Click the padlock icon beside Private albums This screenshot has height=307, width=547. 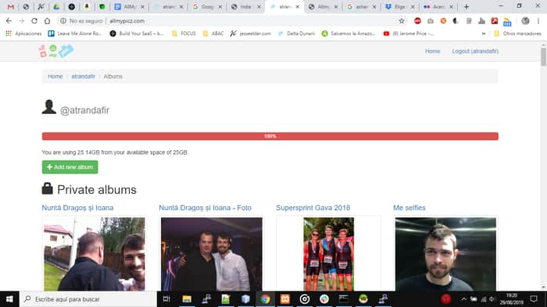coord(48,188)
